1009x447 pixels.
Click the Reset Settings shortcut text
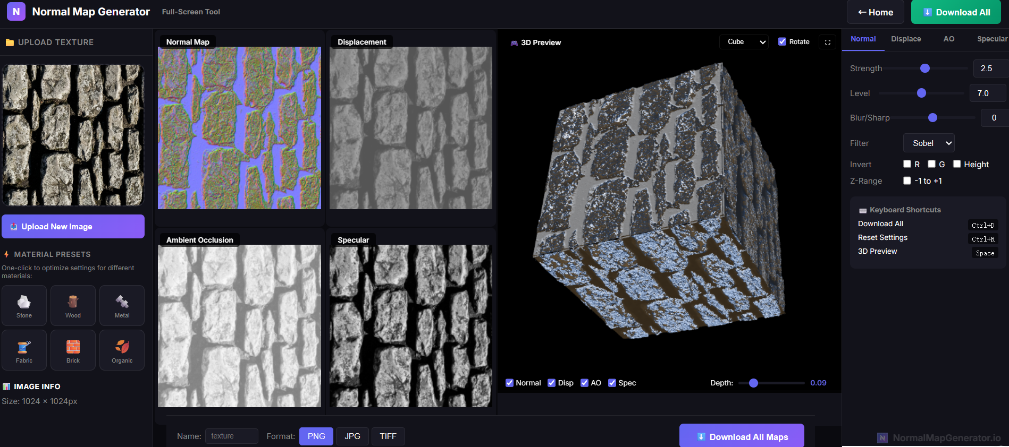pyautogui.click(x=882, y=237)
